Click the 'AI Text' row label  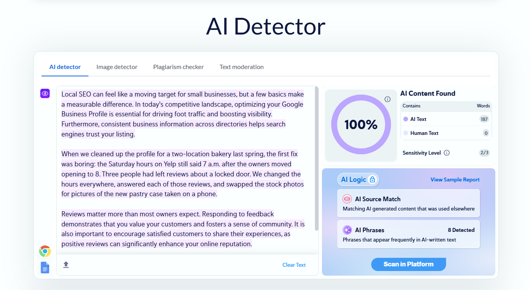click(x=419, y=119)
